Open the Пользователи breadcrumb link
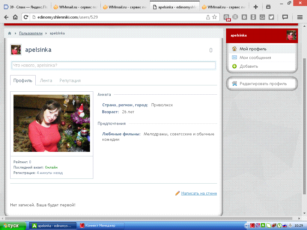 click(31, 33)
